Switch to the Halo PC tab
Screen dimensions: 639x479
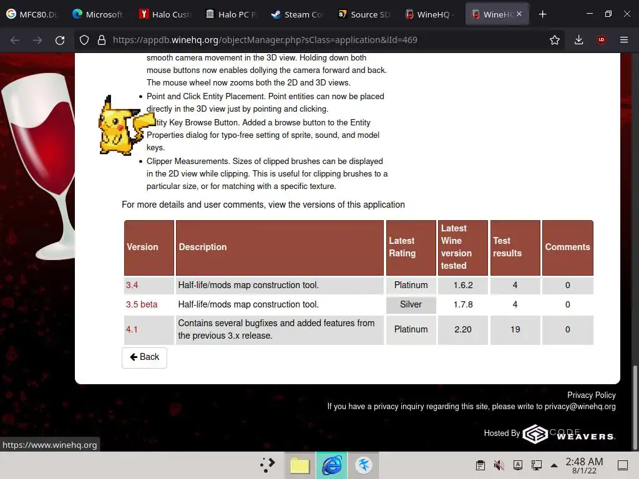coord(231,14)
